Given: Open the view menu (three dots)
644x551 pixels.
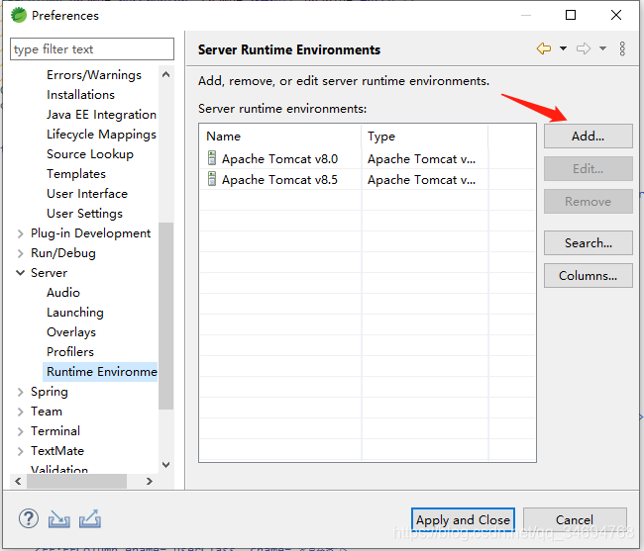Looking at the screenshot, I should (622, 48).
